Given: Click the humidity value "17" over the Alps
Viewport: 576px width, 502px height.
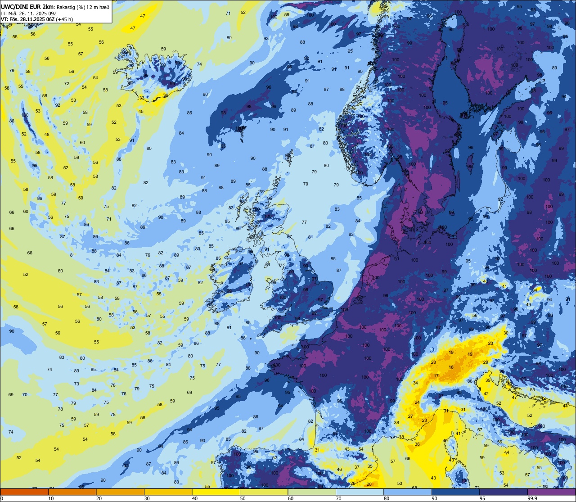Looking at the screenshot, I should (436, 376).
